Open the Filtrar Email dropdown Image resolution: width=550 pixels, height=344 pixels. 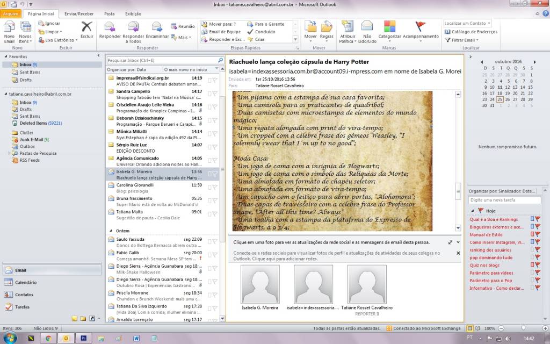point(463,40)
